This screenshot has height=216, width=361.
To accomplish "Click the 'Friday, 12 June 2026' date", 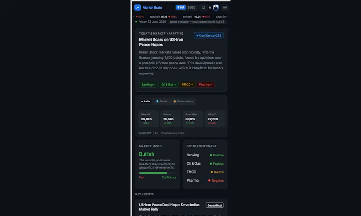I will [x=152, y=21].
